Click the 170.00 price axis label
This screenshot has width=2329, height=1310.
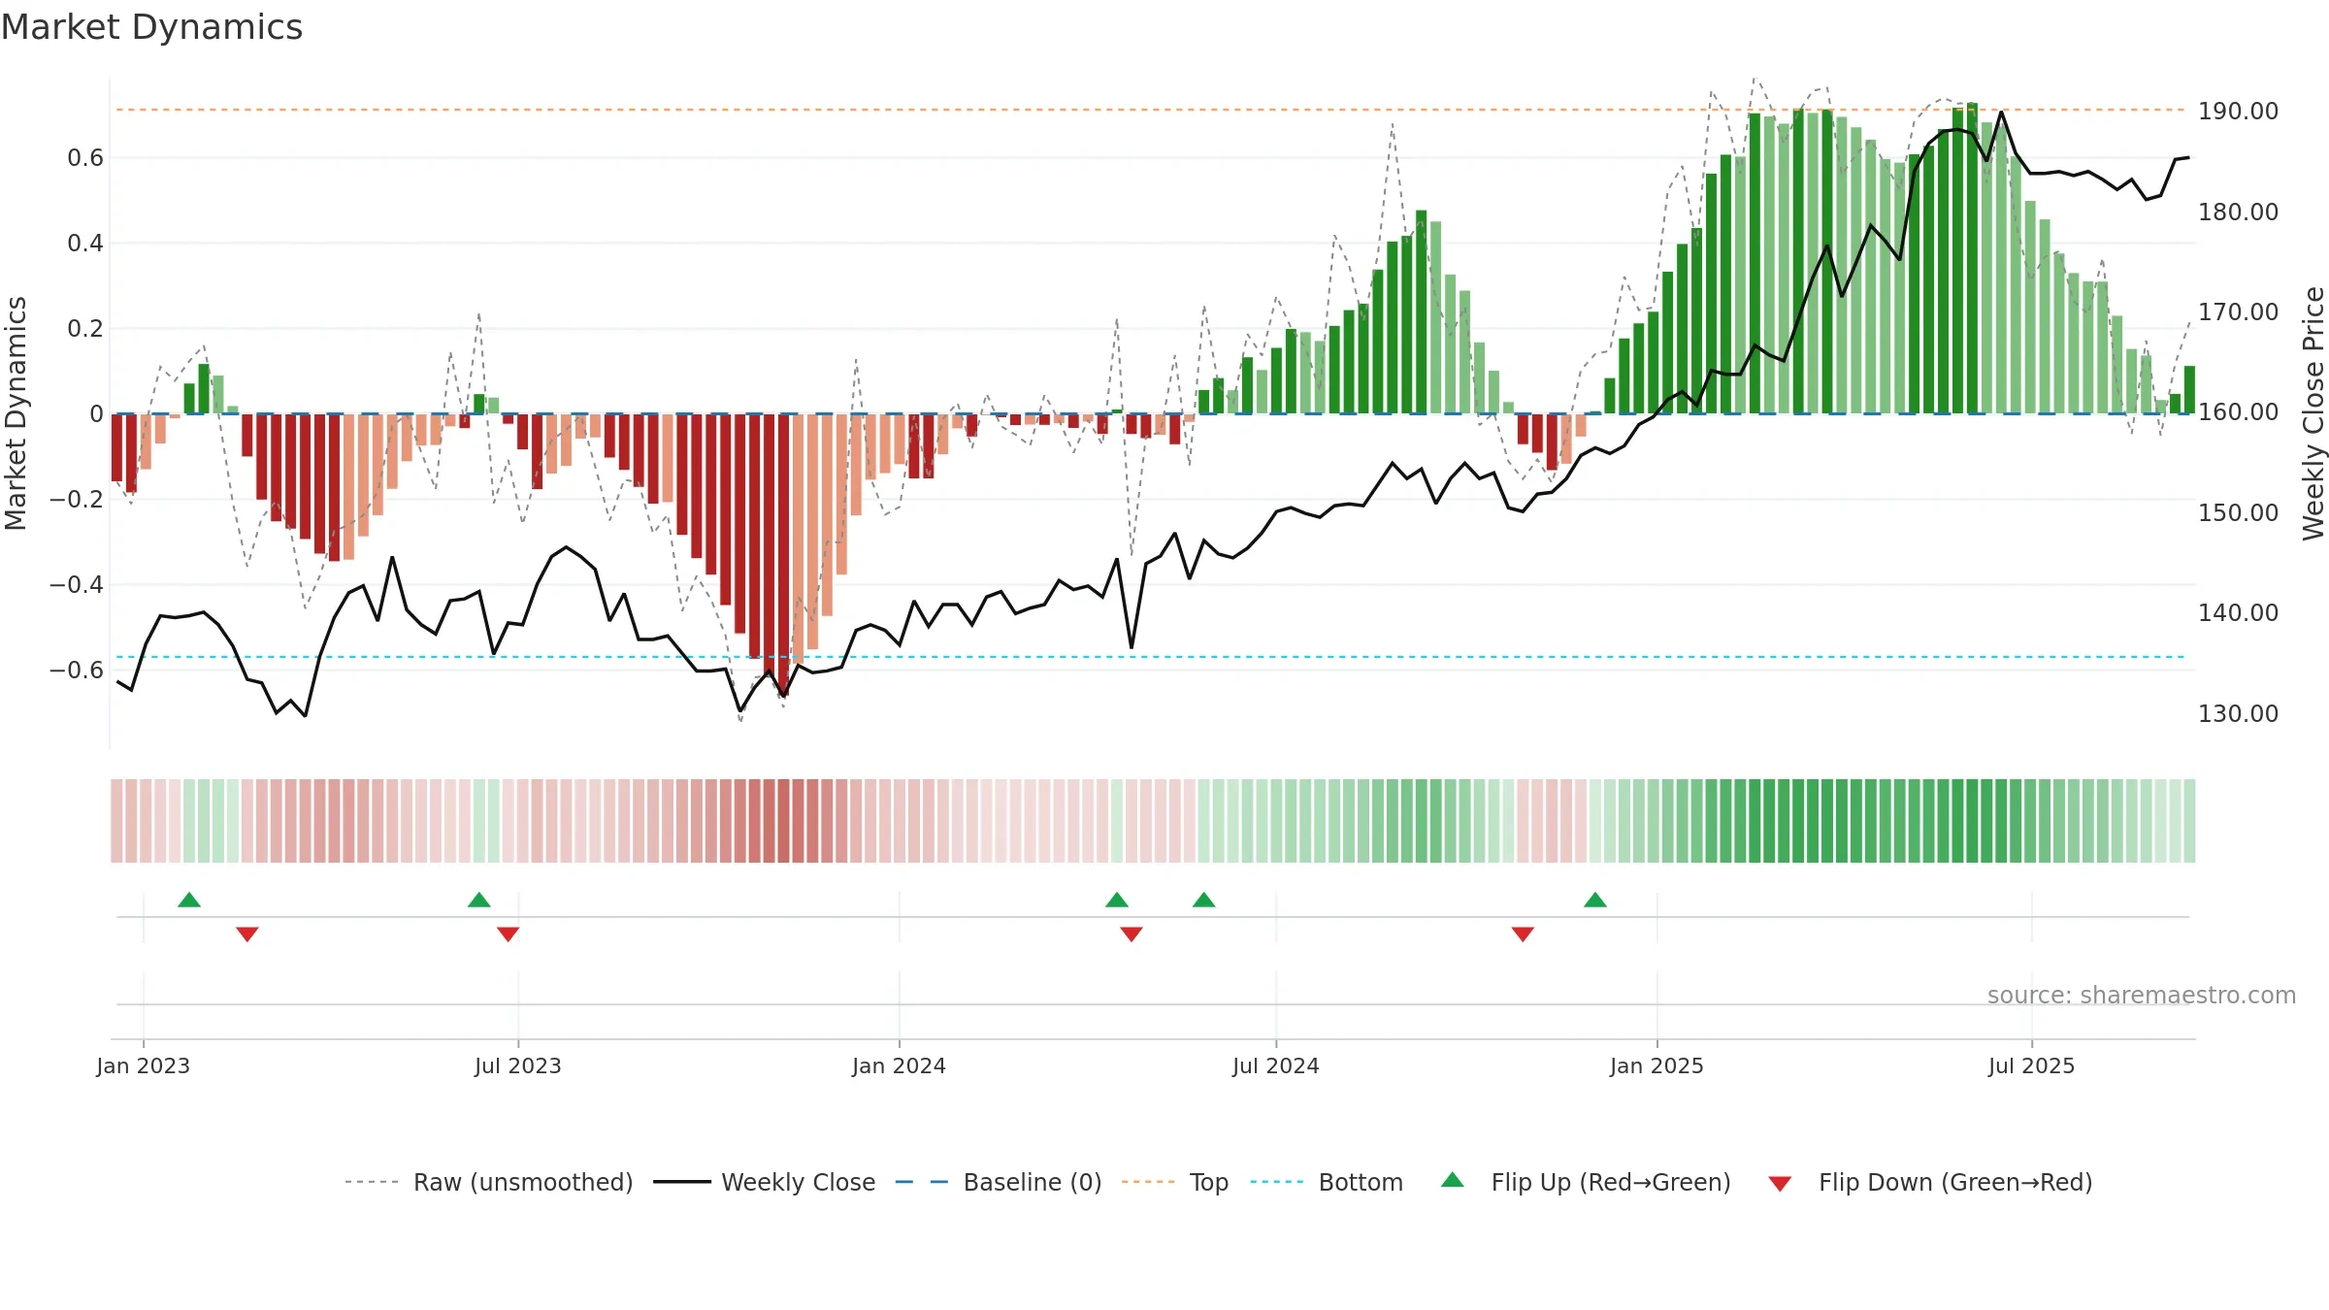point(2238,311)
